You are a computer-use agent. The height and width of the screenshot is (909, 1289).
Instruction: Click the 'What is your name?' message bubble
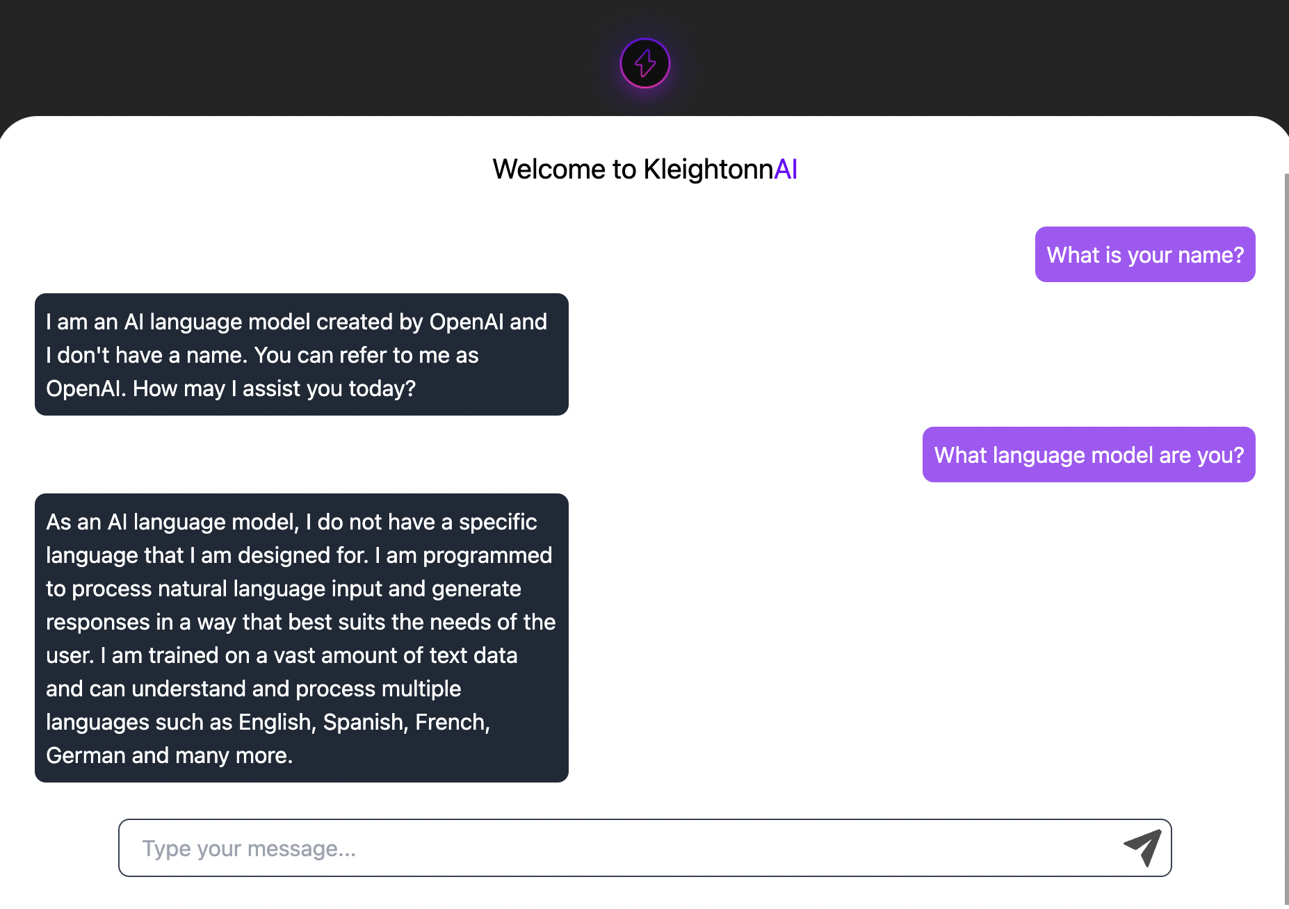point(1145,254)
